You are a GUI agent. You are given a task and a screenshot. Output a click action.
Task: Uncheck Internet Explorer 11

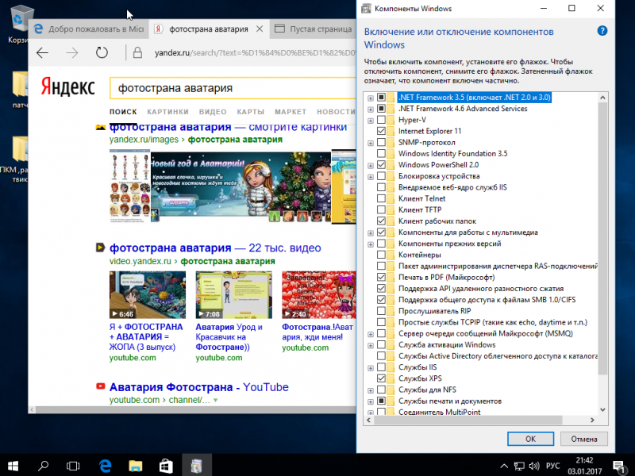pyautogui.click(x=381, y=131)
